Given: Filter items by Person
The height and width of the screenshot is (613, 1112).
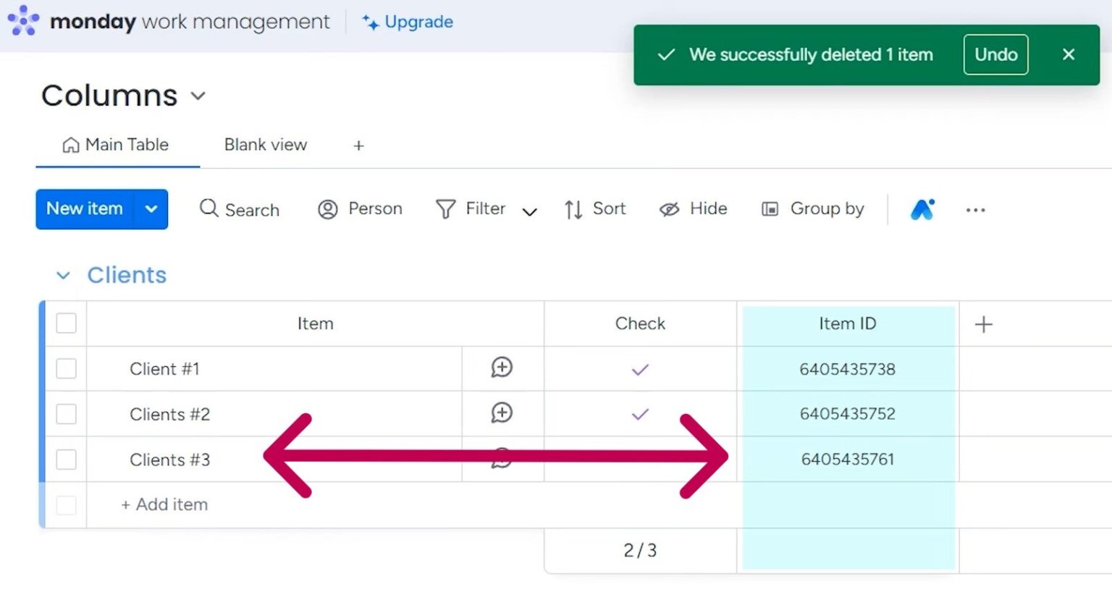Looking at the screenshot, I should 360,209.
